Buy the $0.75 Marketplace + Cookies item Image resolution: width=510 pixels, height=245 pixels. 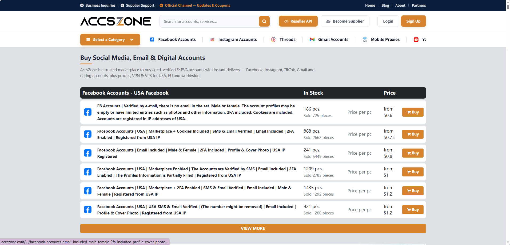(x=413, y=134)
